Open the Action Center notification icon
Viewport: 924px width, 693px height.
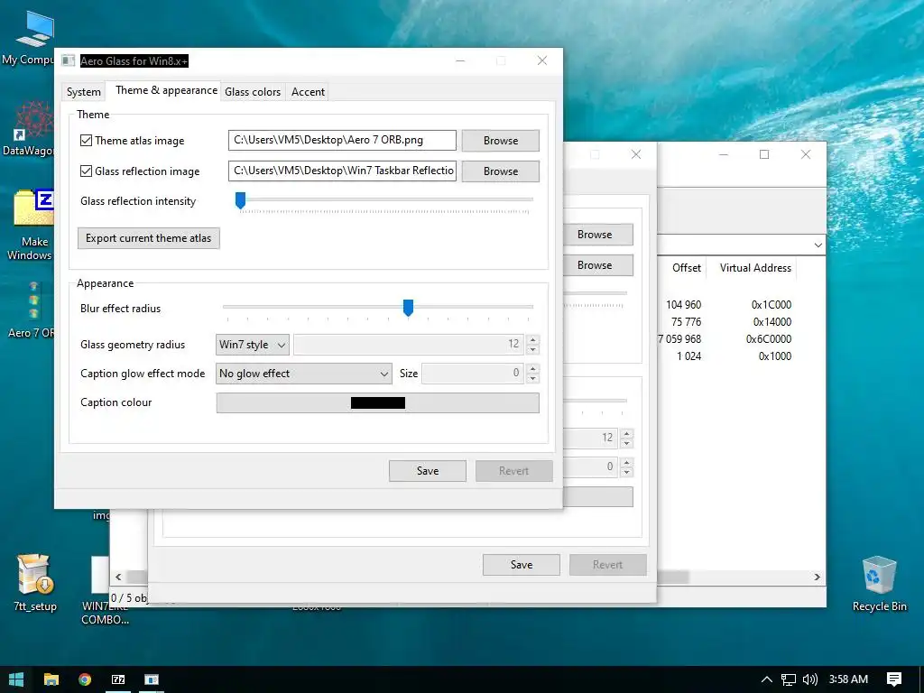(x=894, y=679)
